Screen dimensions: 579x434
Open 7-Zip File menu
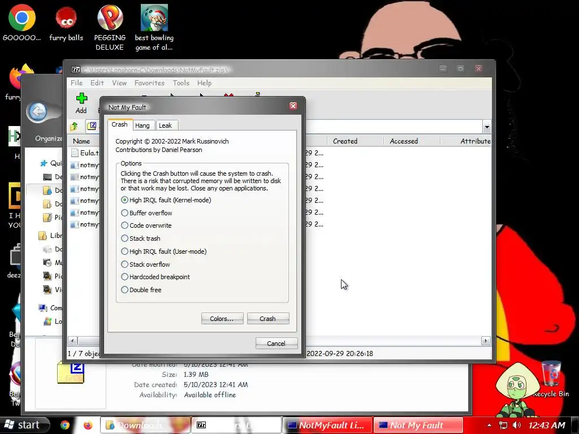point(77,83)
